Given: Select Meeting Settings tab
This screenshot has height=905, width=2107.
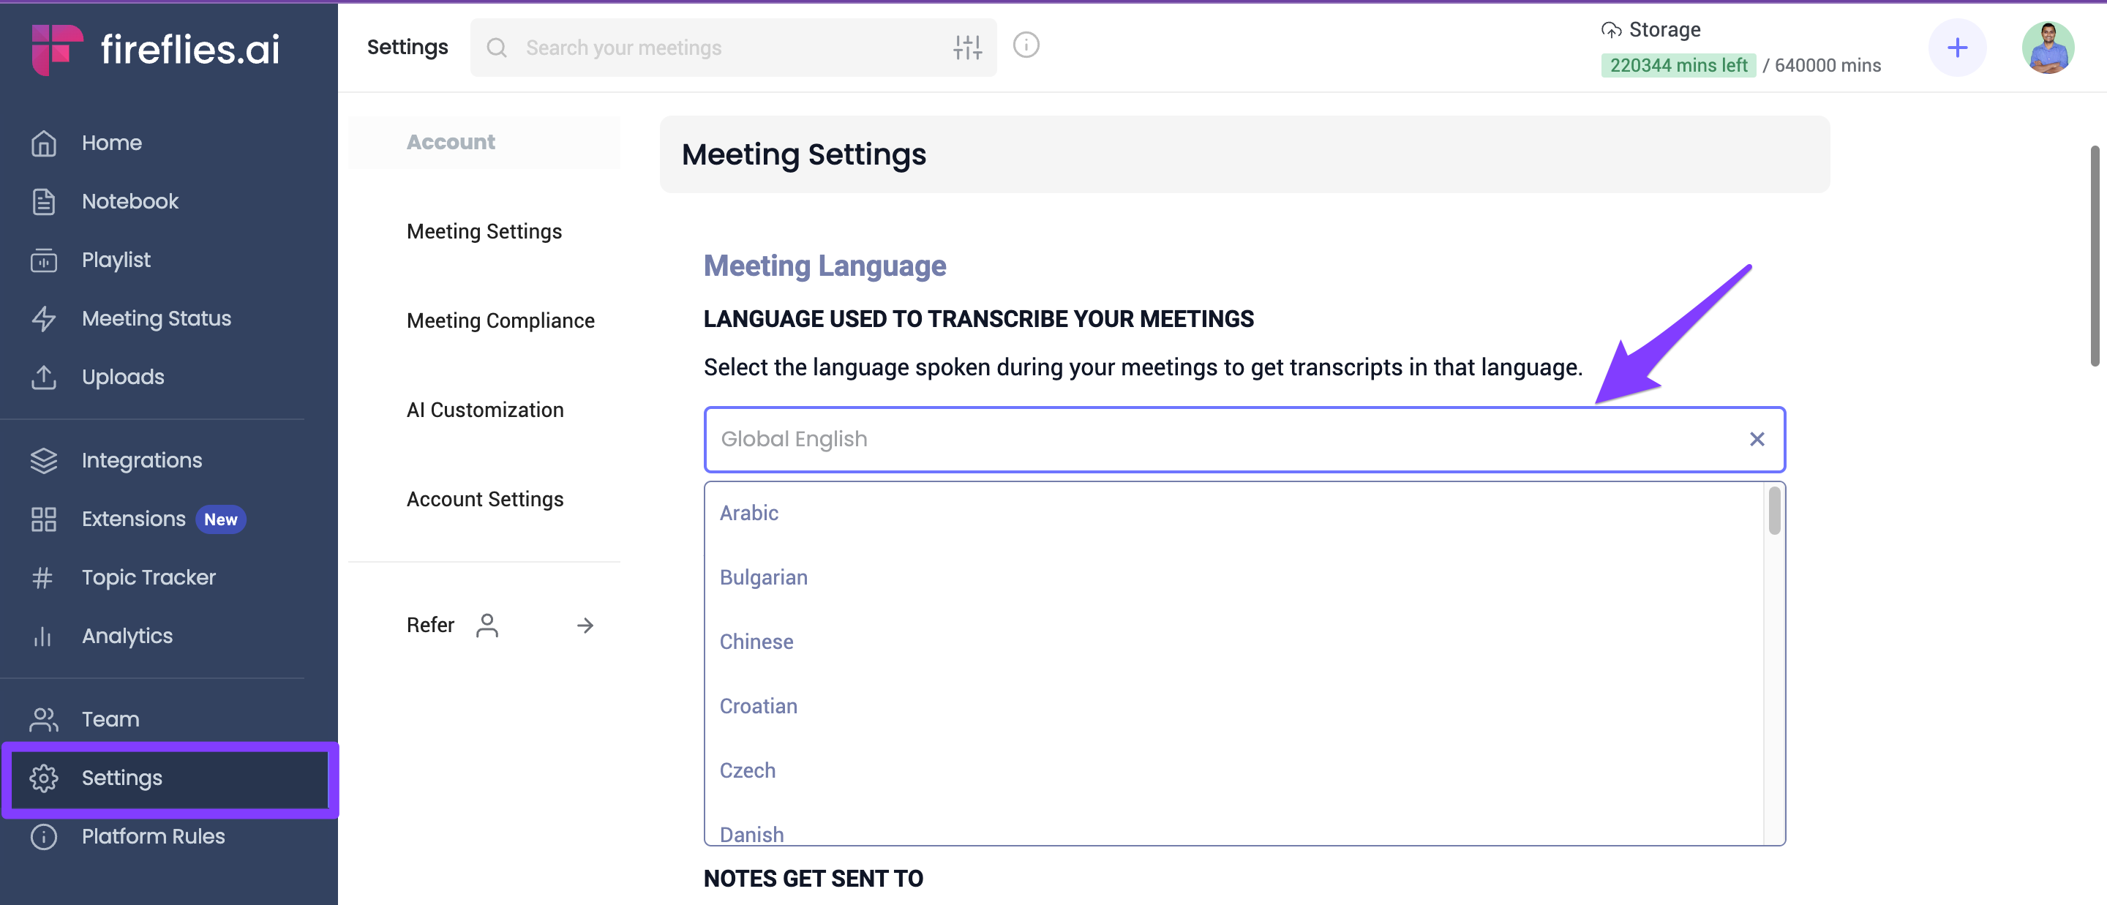Looking at the screenshot, I should coord(484,232).
